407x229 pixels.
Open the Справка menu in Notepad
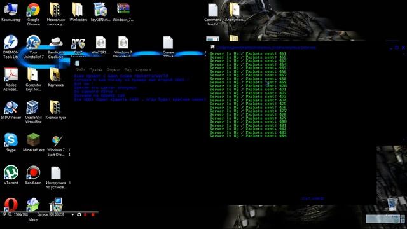[143, 70]
